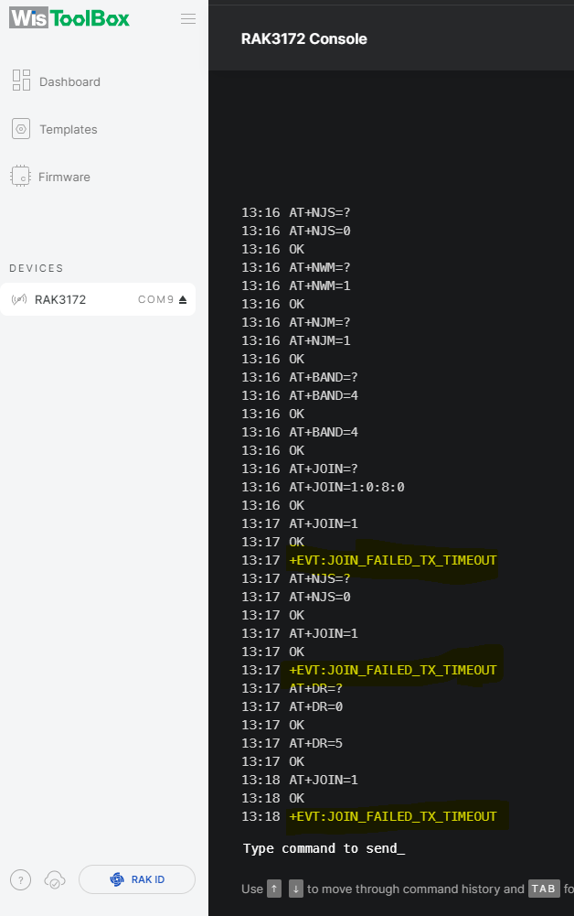Click the cloud sync status icon
Image resolution: width=574 pixels, height=916 pixels.
click(x=55, y=879)
